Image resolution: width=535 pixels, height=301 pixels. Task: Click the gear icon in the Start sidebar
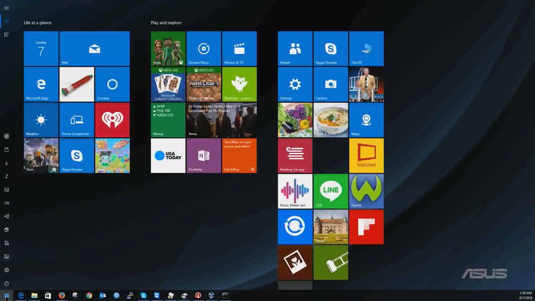click(6, 270)
